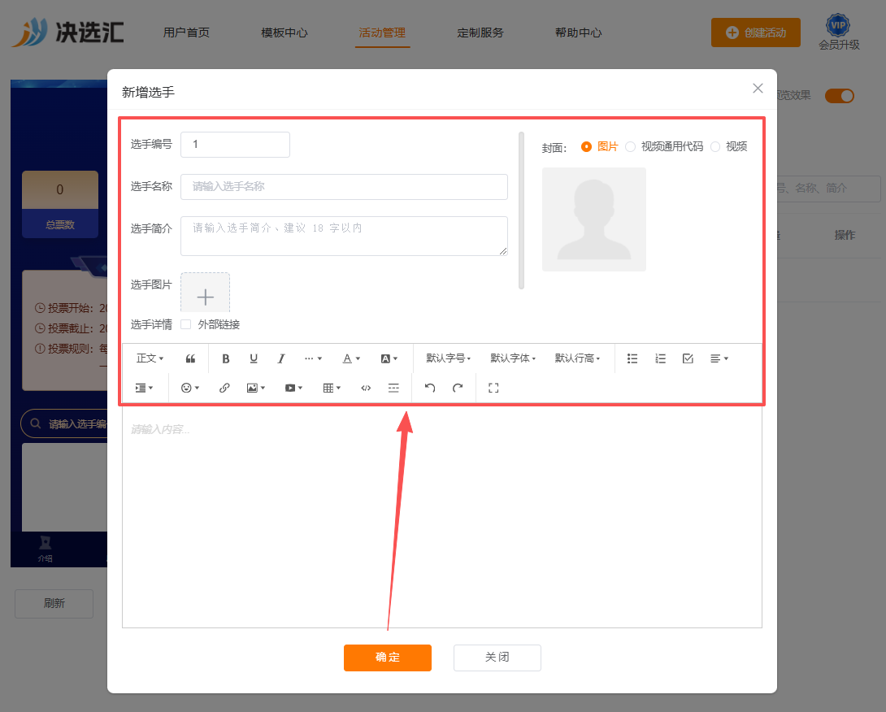Open code block insert icon
Screen dimensions: 886x712
[366, 388]
